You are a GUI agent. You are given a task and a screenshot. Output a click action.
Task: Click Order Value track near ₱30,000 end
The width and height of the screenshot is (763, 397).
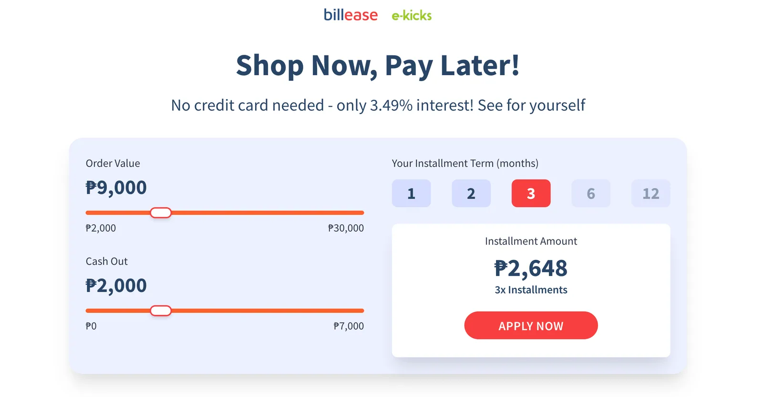click(358, 213)
